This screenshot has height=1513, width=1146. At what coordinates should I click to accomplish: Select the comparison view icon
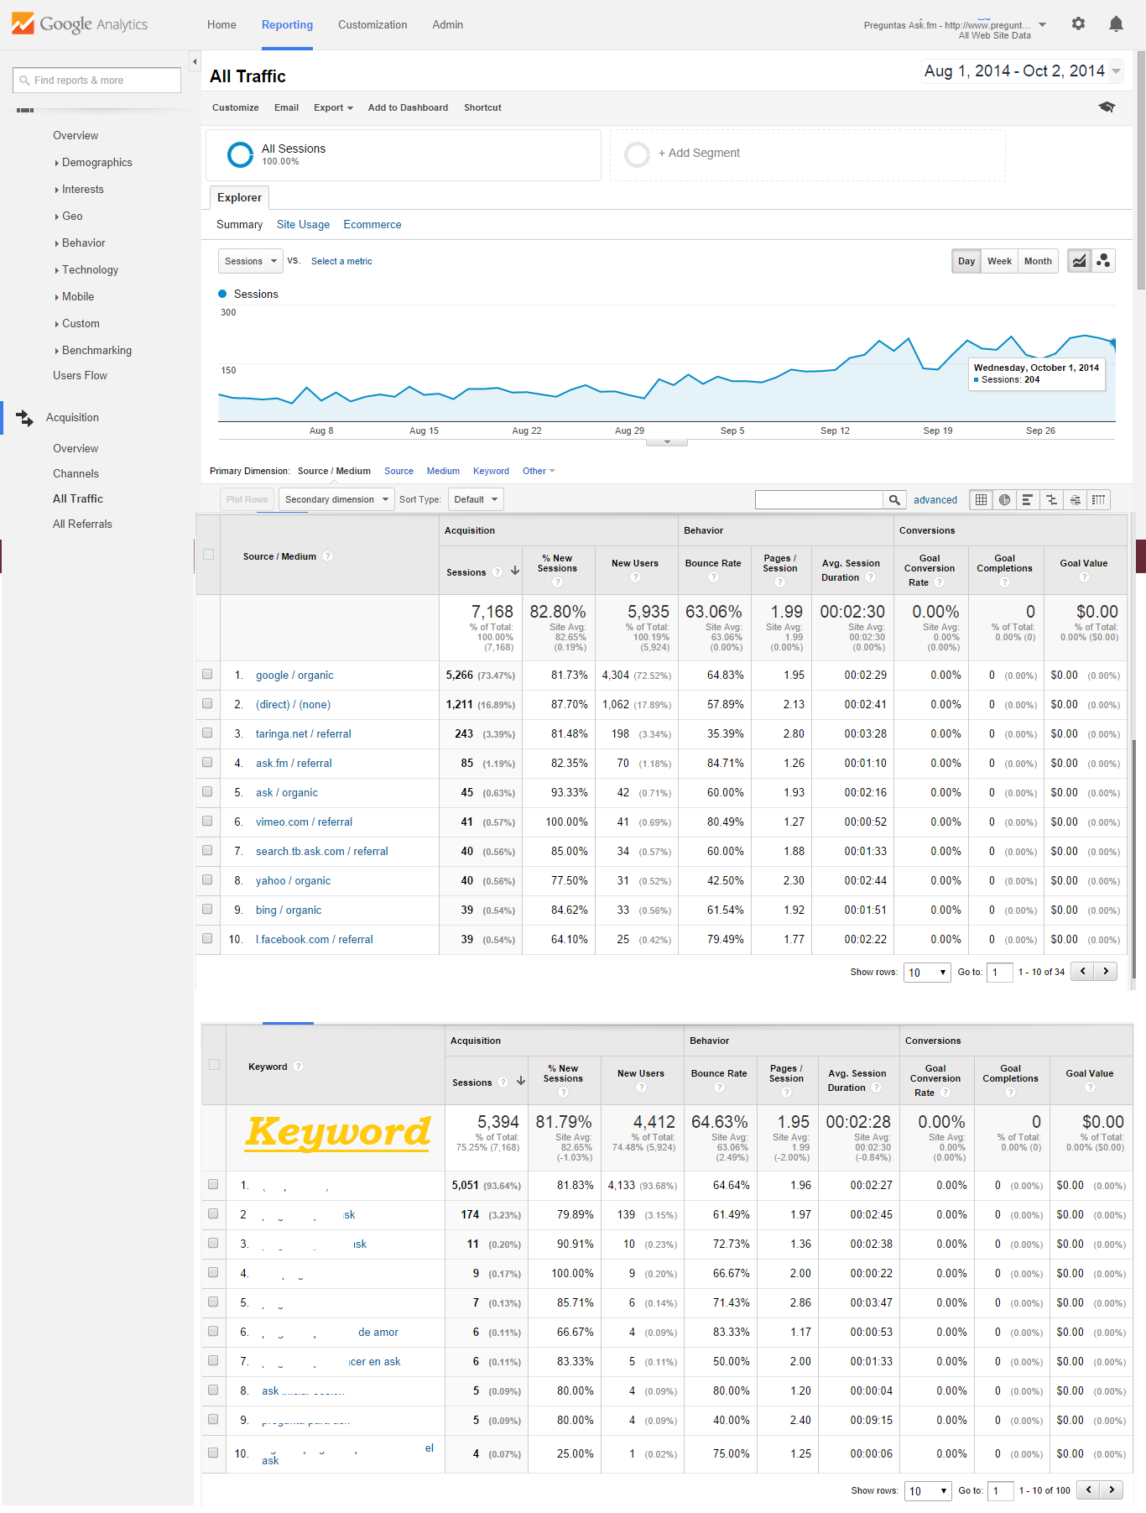(1051, 499)
